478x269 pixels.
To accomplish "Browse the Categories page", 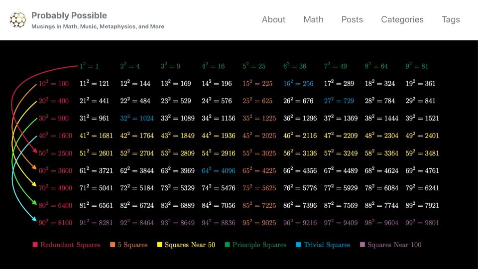I will (402, 19).
